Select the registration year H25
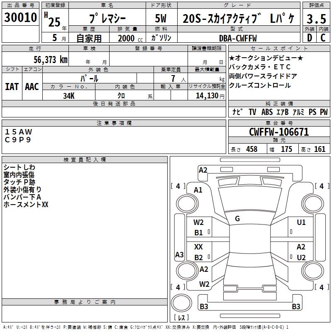332x332 pixels. tap(53, 20)
